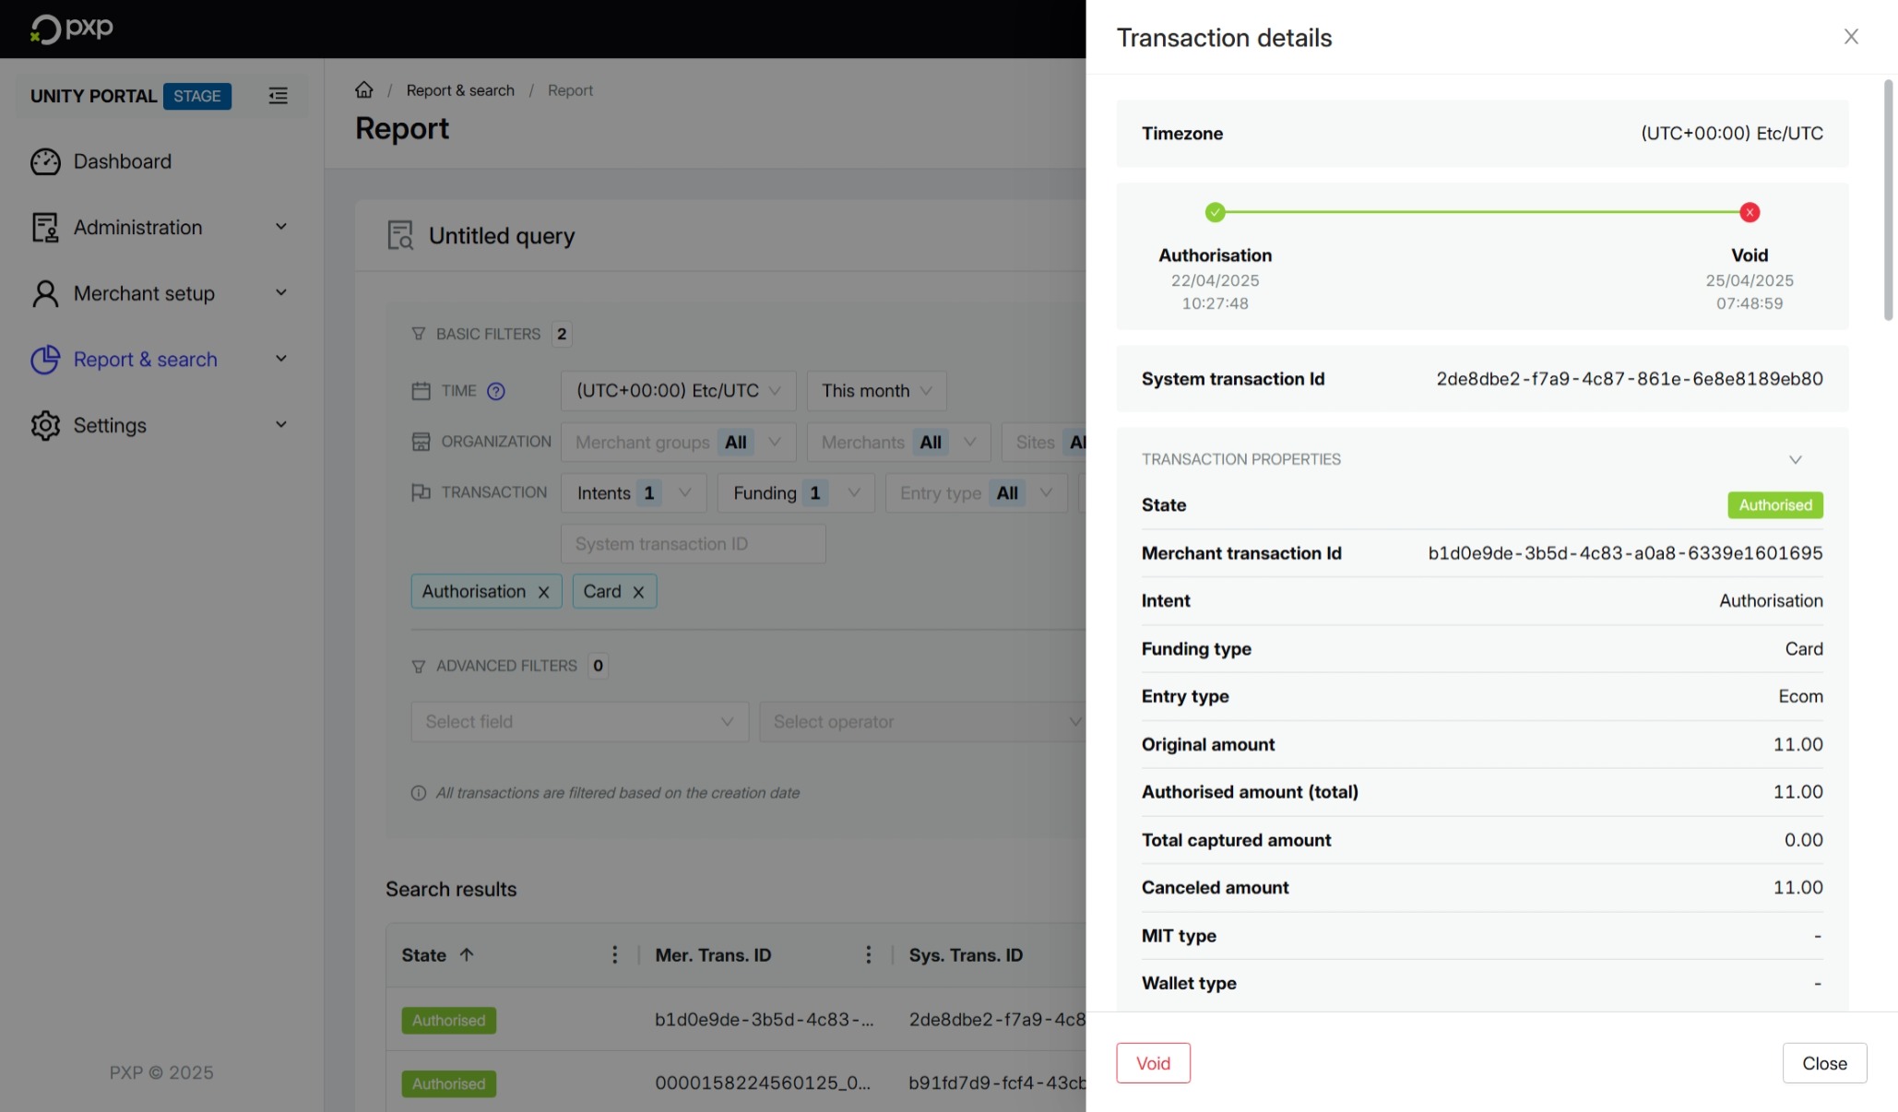Click the green Authorisation timeline marker
The height and width of the screenshot is (1112, 1898).
pyautogui.click(x=1215, y=212)
